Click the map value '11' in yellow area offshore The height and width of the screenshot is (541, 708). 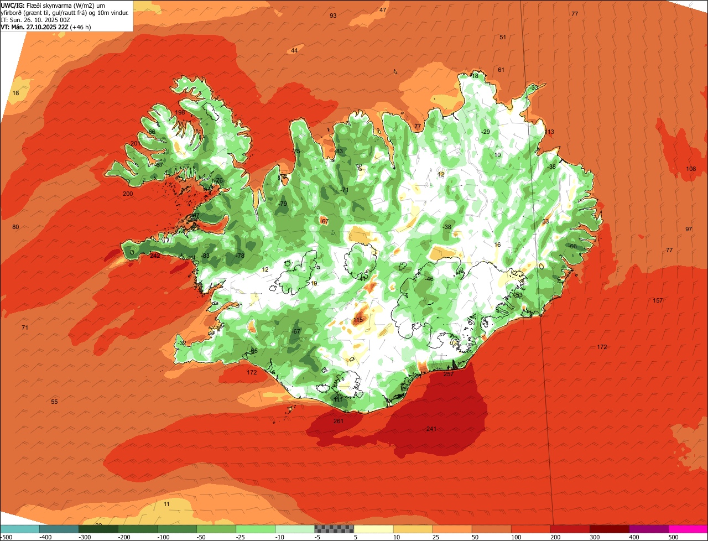coord(167,504)
